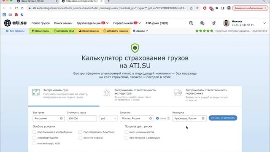Toggle the browser side panel icon
Screen dimensions: 270x152
223,8
